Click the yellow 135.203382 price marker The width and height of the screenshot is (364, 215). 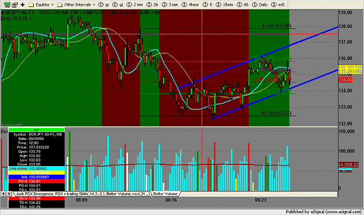pos(350,71)
